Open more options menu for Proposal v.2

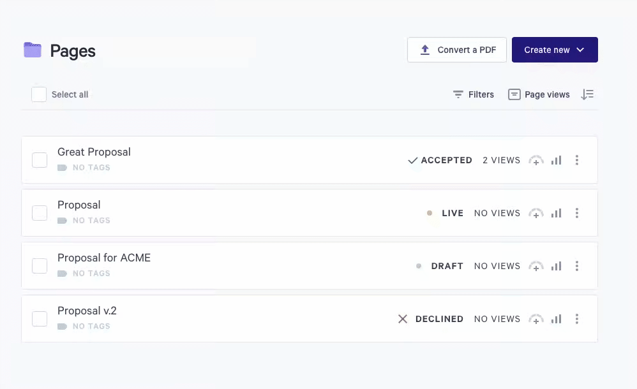click(577, 319)
